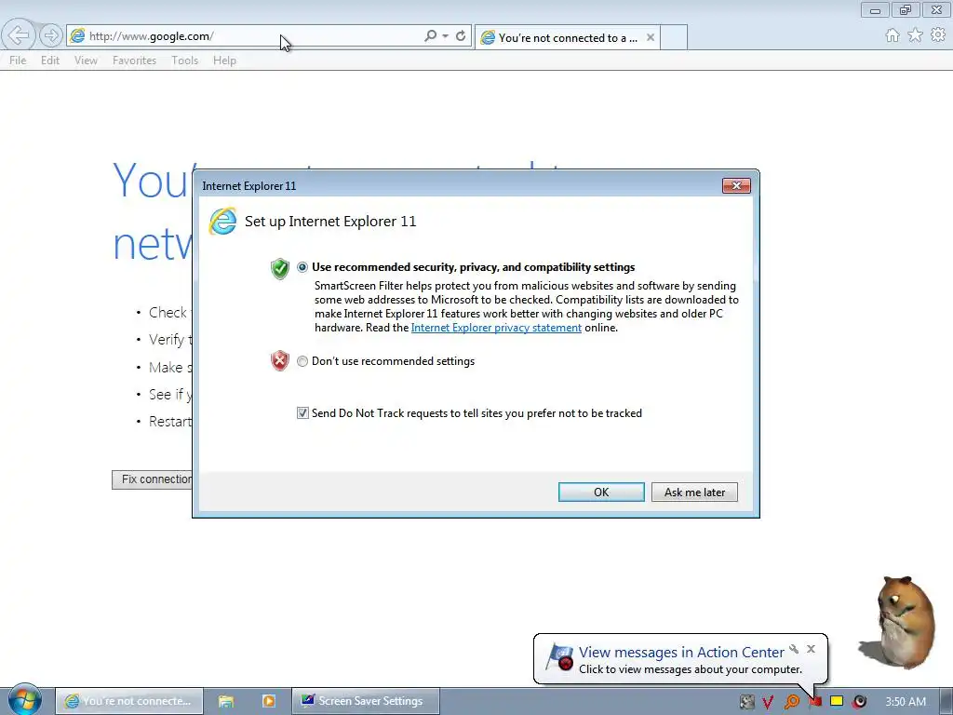
Task: Open the Favorites menu
Action: point(134,61)
